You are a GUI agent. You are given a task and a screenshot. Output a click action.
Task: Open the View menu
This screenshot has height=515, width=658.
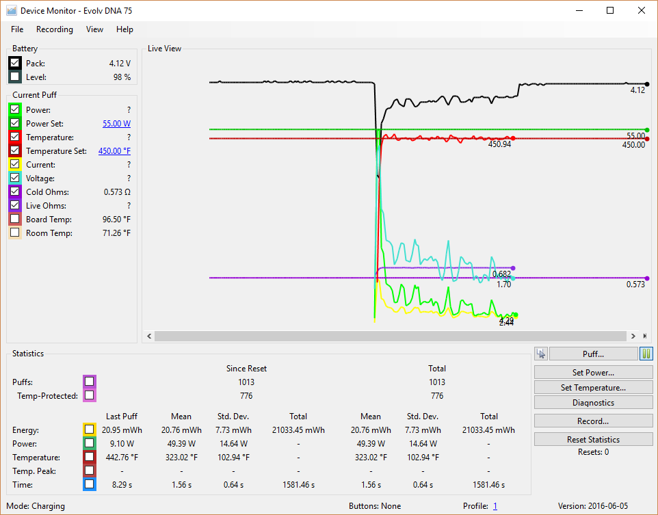[x=95, y=29]
